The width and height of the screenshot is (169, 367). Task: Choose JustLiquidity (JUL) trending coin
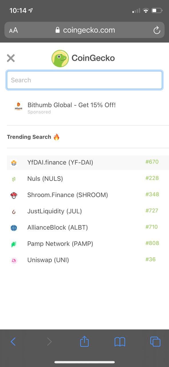[x=88, y=211]
